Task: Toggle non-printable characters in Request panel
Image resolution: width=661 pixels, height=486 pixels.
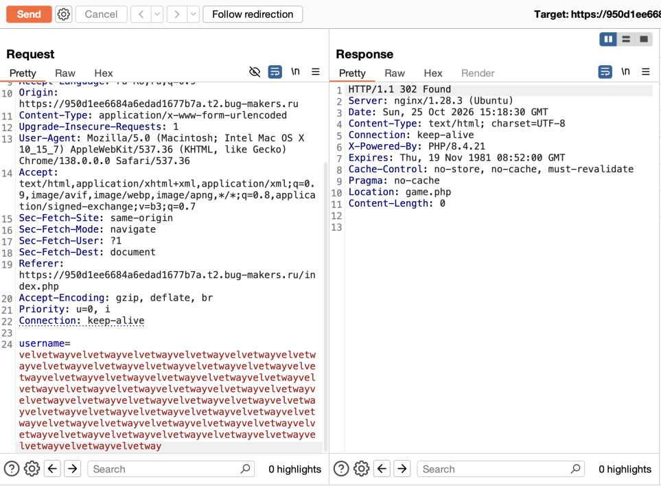Action: pos(296,71)
